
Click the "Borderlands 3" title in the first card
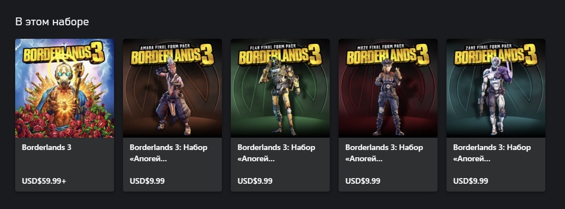coord(47,147)
